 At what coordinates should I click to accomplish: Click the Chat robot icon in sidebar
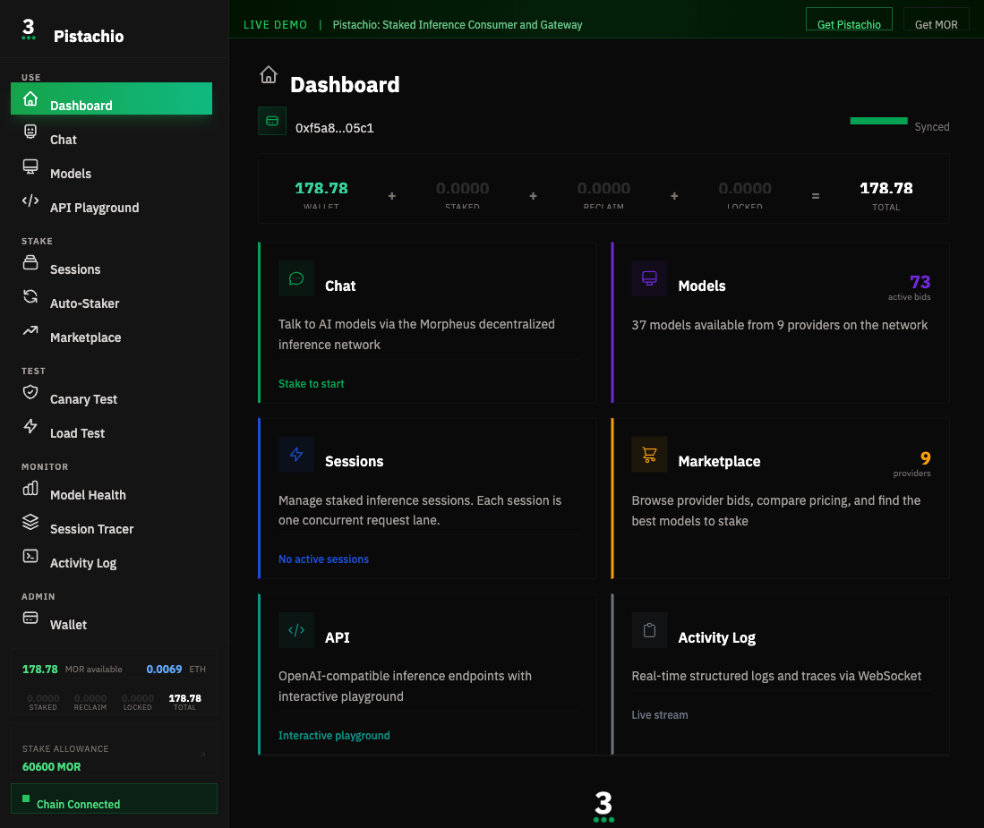click(x=30, y=131)
